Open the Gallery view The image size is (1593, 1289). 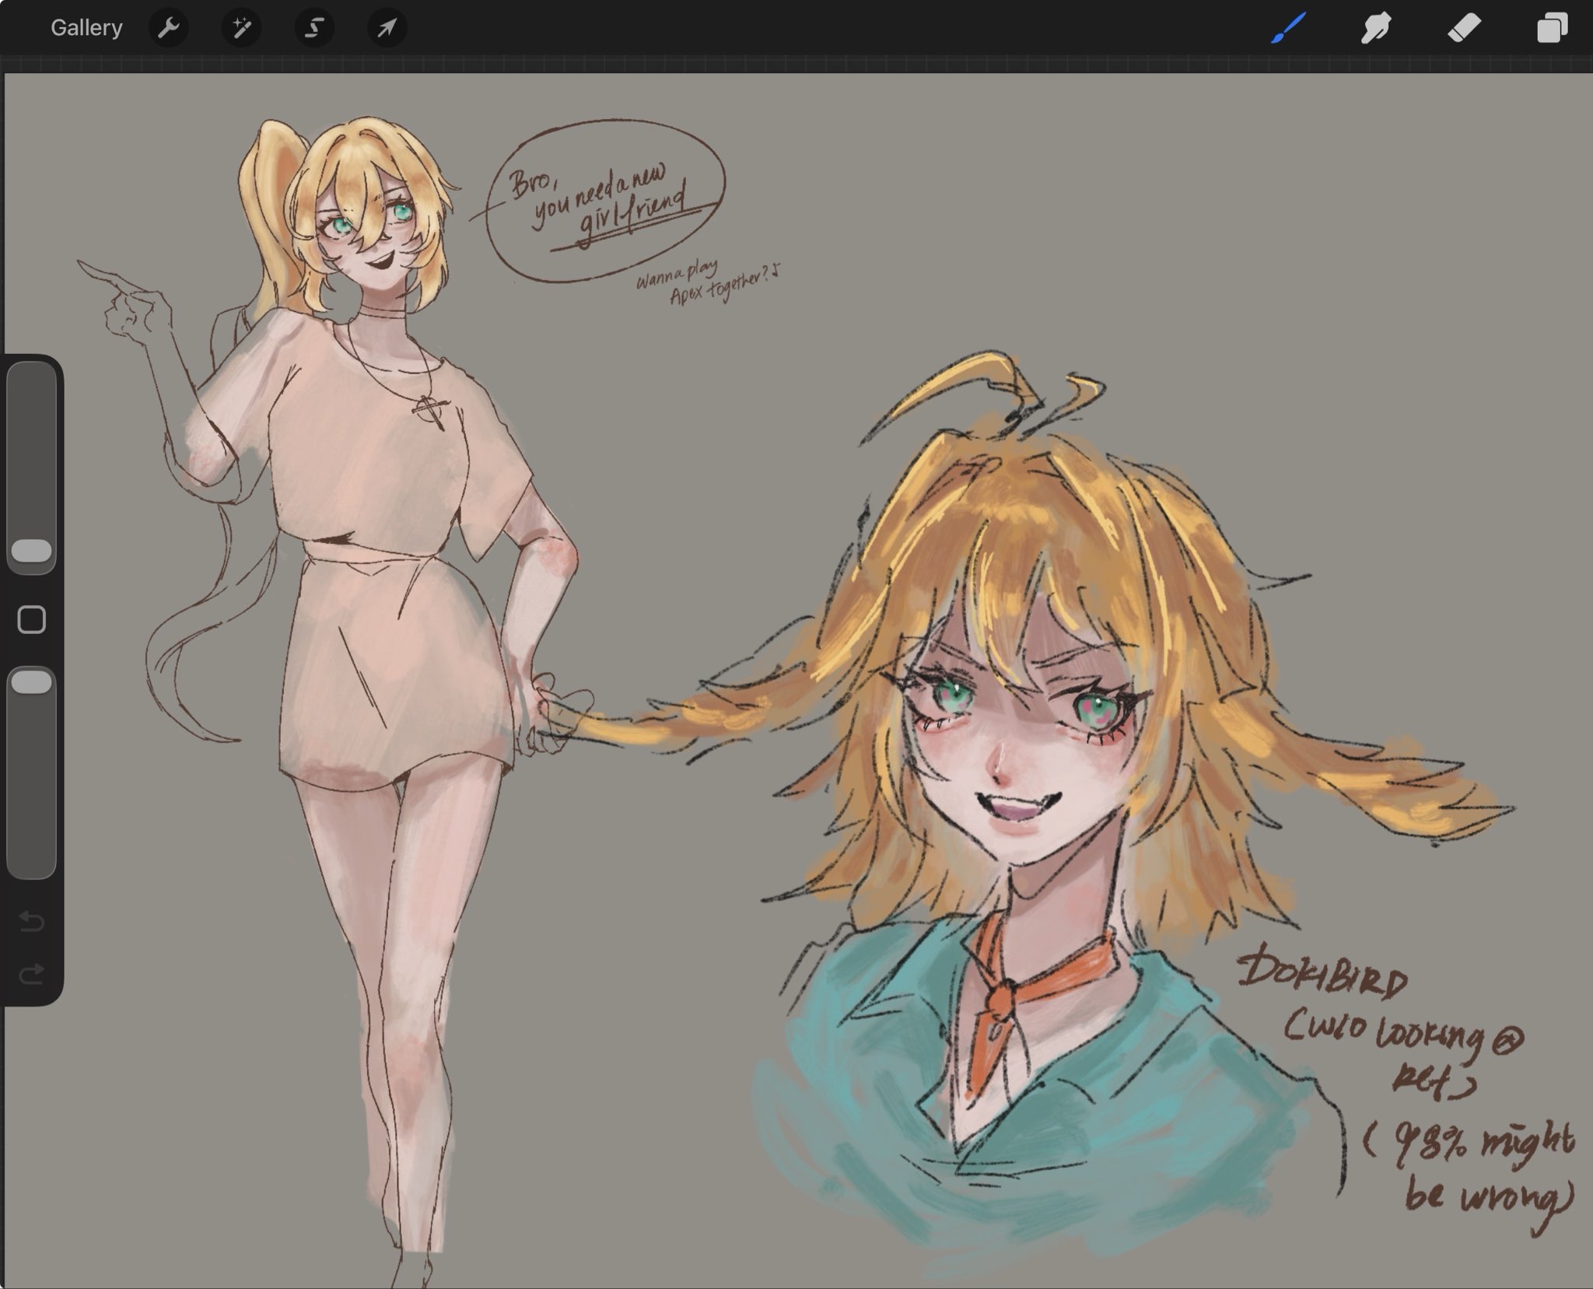coord(86,28)
